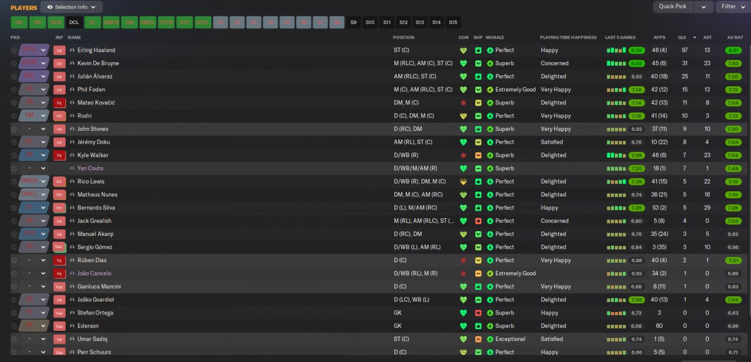Click the person icon beside Joško Gvardiol

click(72, 300)
